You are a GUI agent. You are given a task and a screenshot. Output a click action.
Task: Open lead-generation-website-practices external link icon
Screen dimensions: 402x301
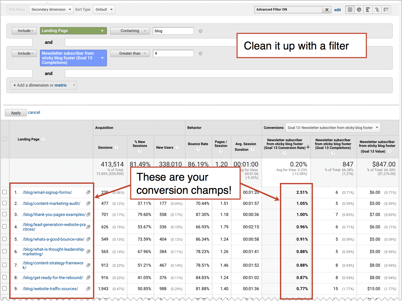(88, 227)
